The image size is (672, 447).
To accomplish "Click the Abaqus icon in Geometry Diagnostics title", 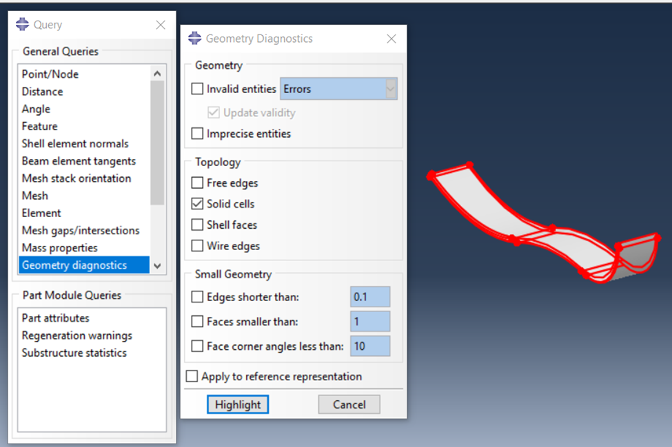I will click(x=194, y=38).
